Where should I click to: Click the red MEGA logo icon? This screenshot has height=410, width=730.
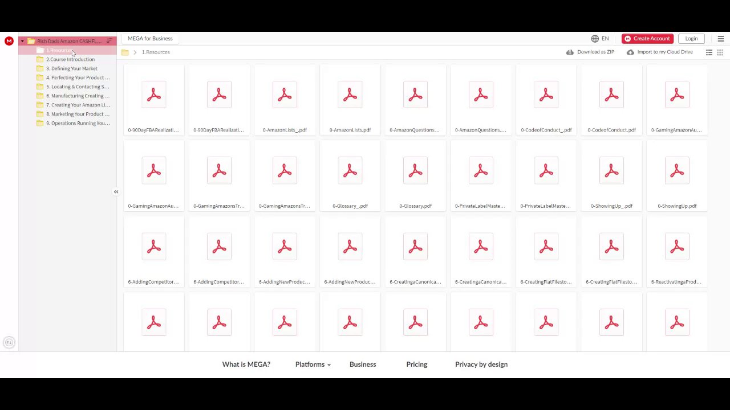[x=9, y=40]
